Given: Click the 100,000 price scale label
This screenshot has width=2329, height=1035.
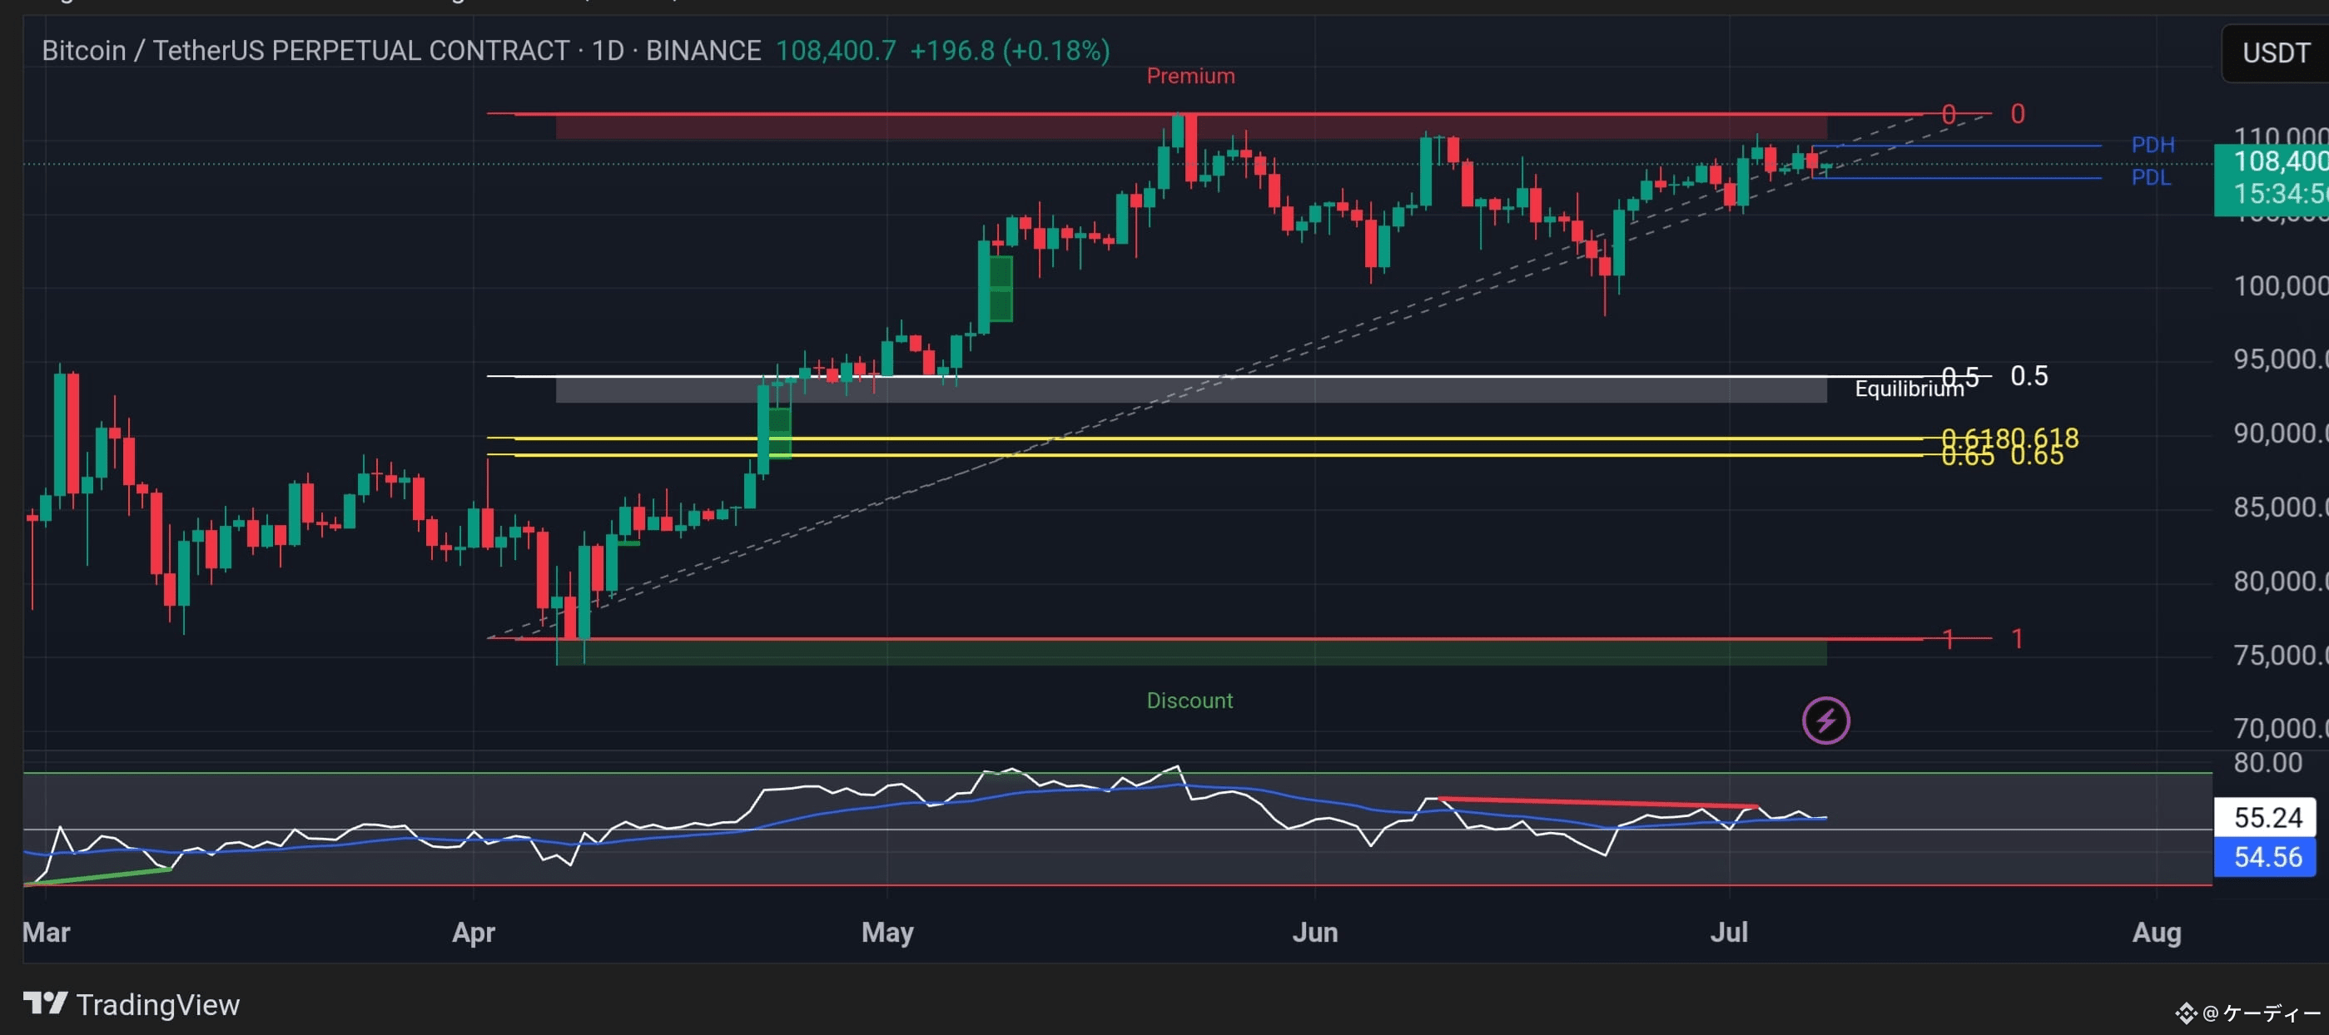Looking at the screenshot, I should (x=2280, y=286).
